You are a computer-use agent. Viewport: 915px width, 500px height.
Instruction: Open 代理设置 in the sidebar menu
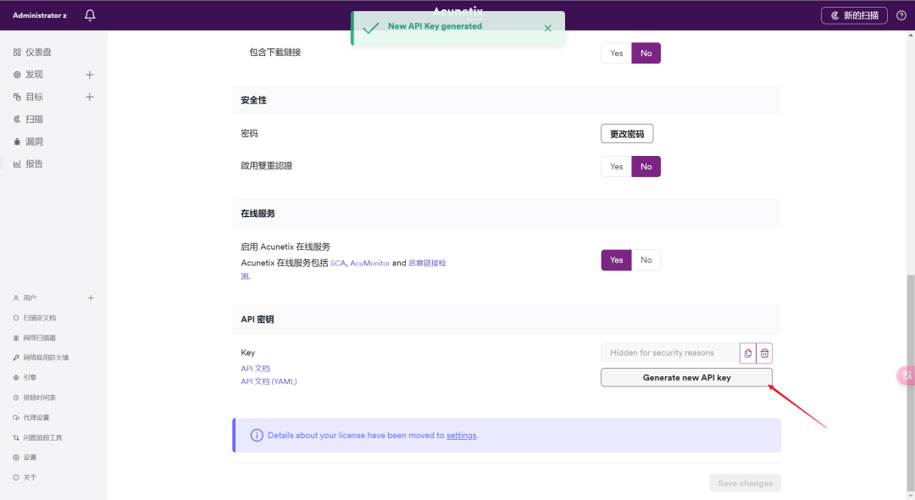tap(36, 418)
